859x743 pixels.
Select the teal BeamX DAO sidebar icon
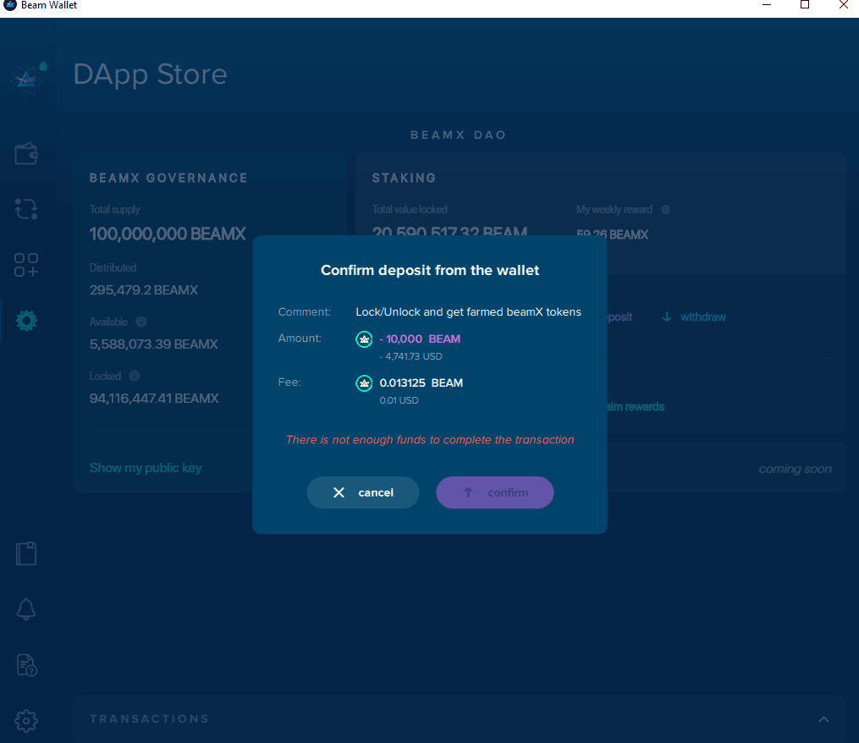26,321
